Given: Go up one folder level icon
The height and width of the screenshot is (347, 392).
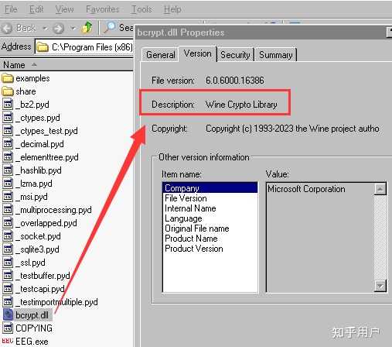Looking at the screenshot, I should 87,27.
